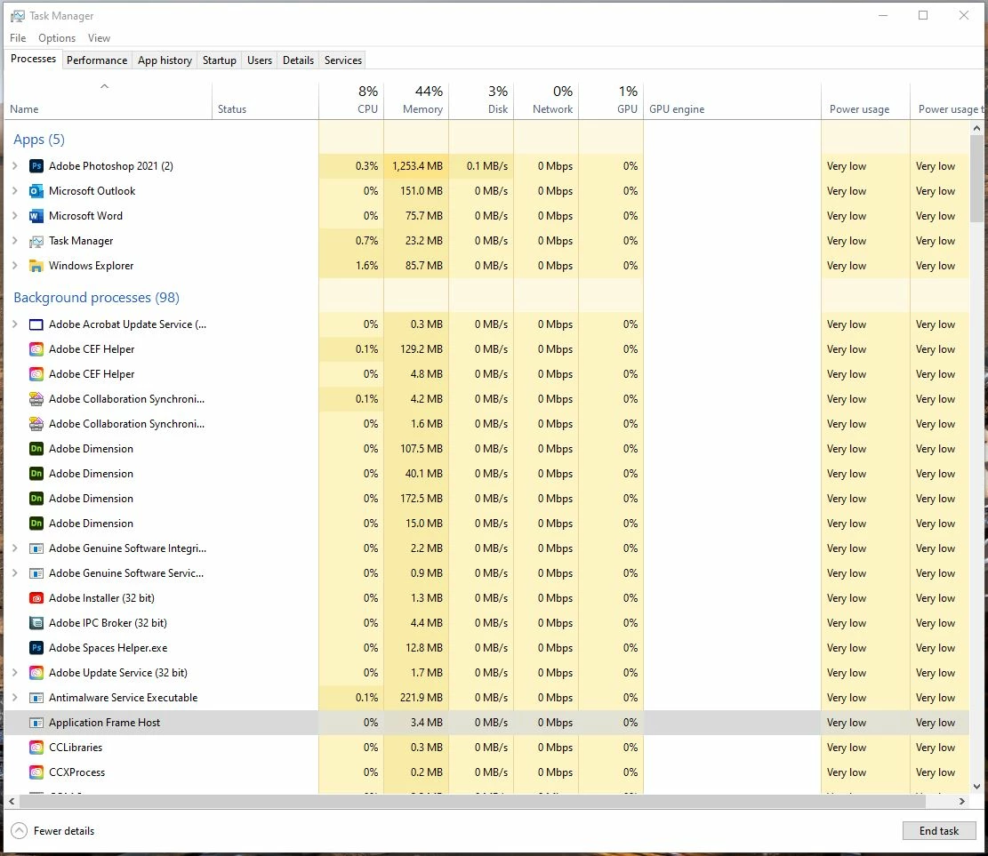
Task: Click the Adobe CEF Helper icon with 4.8 MB
Action: pos(36,374)
